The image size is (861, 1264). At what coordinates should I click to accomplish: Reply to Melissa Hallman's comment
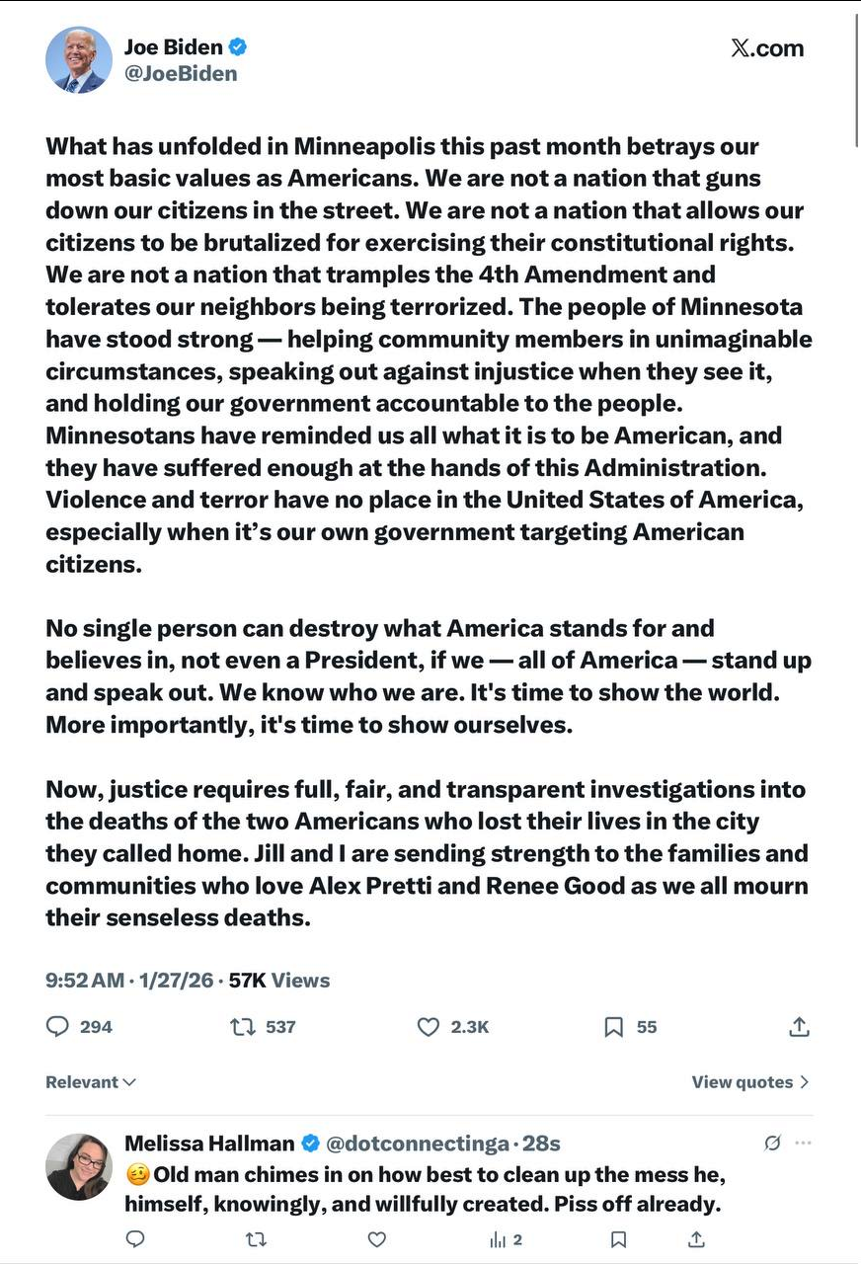pyautogui.click(x=136, y=1239)
